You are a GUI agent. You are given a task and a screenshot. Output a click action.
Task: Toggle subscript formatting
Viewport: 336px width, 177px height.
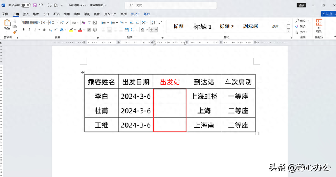pos(50,30)
